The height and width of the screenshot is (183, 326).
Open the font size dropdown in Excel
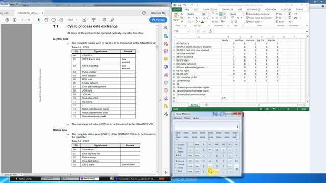[x=208, y=14]
